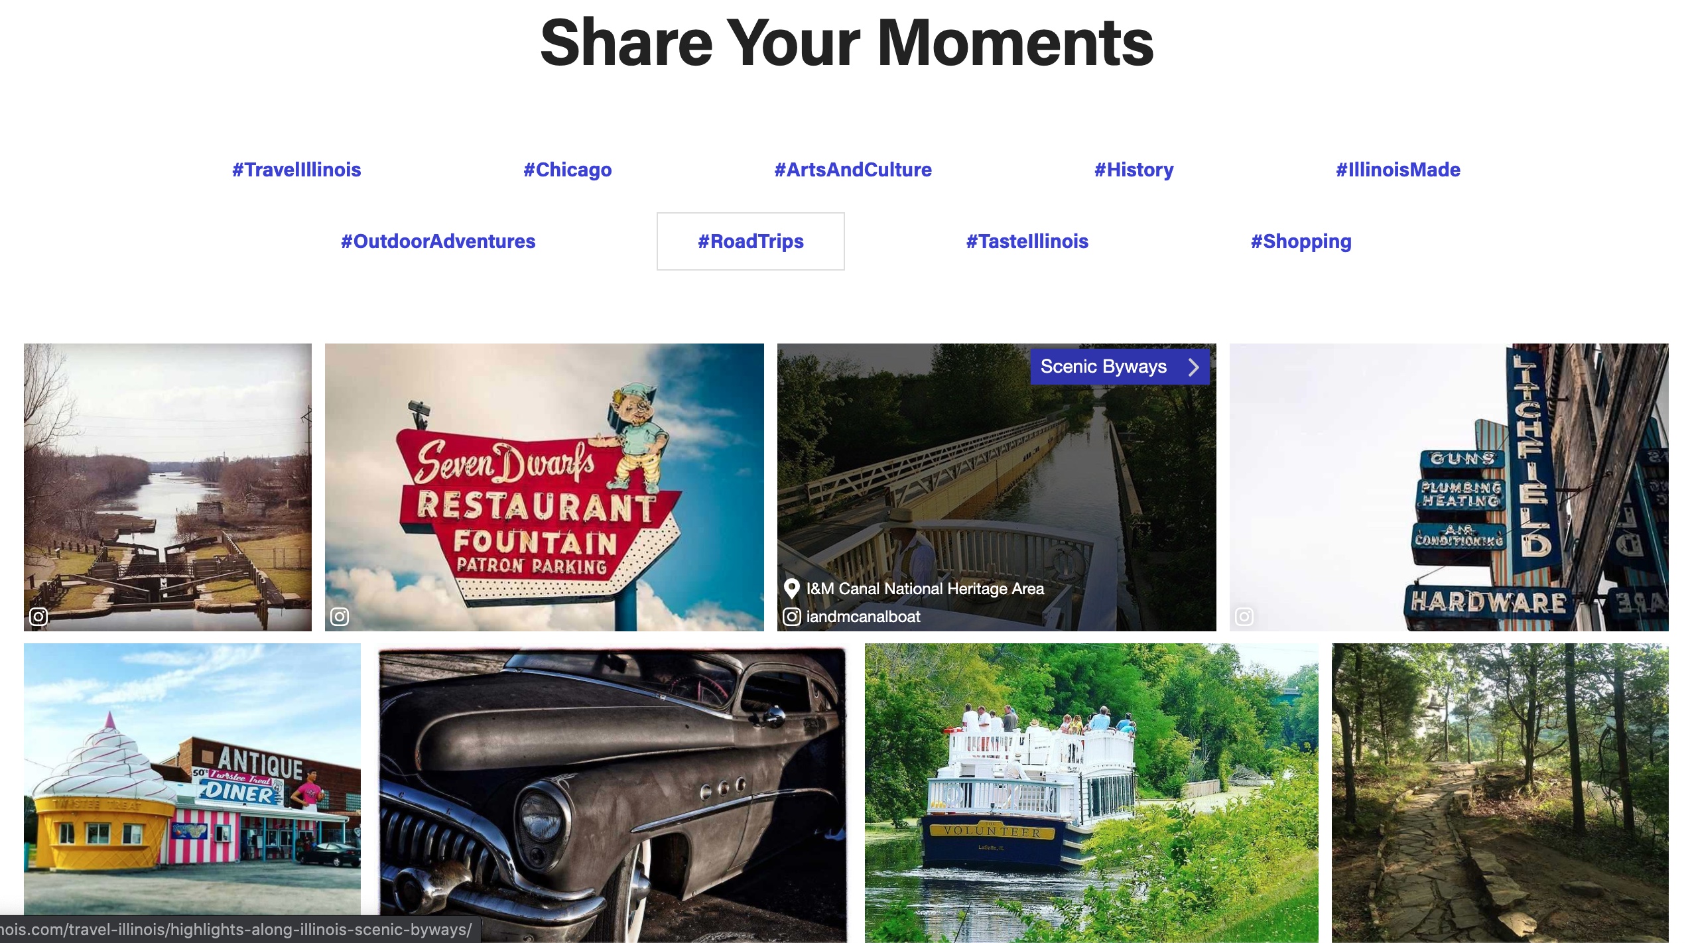Click Instagram icon on Litchfield Hardware photo
Image resolution: width=1690 pixels, height=943 pixels.
1244,617
